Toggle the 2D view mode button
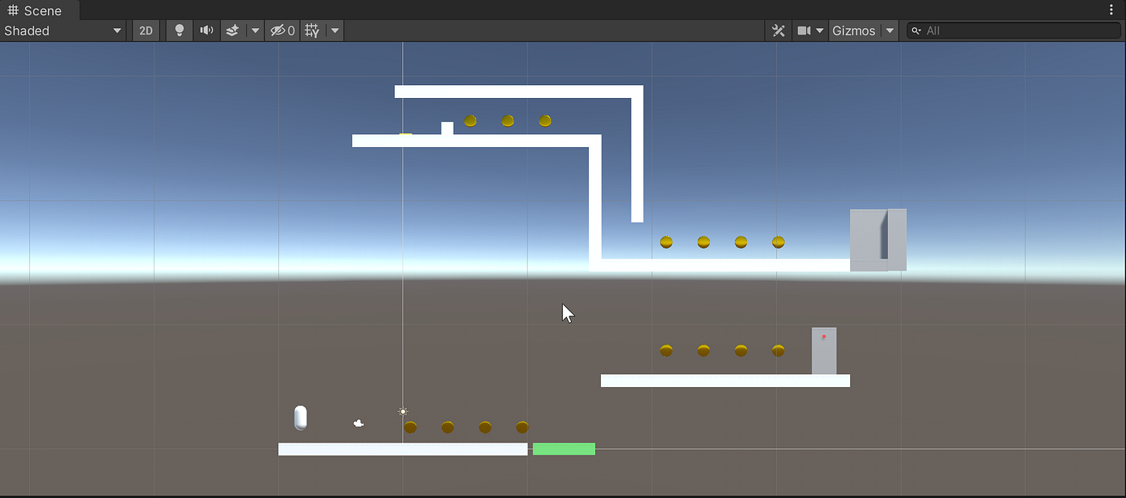The image size is (1126, 498). coord(146,31)
